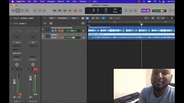184x103 pixels.
Task: Open the Library button in control bar
Action: 13,11
